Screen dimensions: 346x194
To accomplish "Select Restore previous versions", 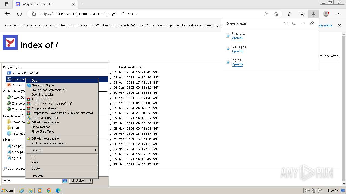I will tap(62, 143).
